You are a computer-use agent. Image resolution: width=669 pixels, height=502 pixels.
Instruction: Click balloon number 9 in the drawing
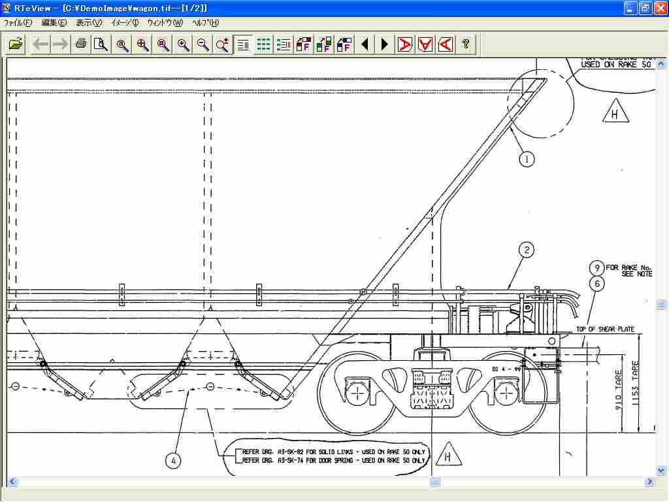click(x=597, y=268)
